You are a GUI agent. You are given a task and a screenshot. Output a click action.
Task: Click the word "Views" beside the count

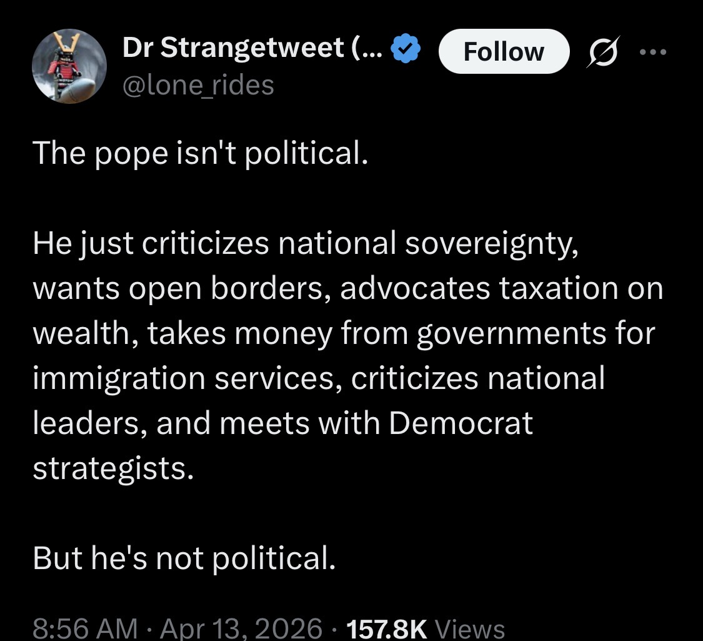coord(469,627)
